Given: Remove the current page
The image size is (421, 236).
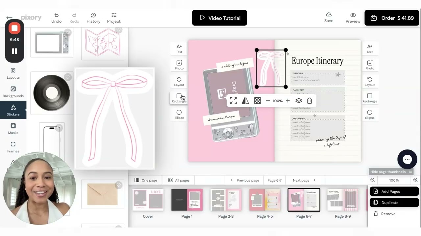Looking at the screenshot, I should click(x=384, y=214).
